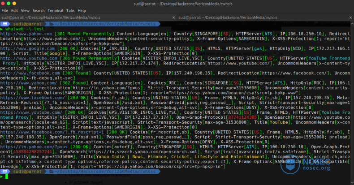Click the parrot icon in top prompt

(x=5, y=24)
